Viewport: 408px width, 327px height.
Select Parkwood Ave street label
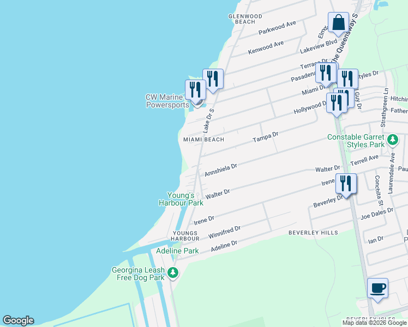tap(277, 28)
